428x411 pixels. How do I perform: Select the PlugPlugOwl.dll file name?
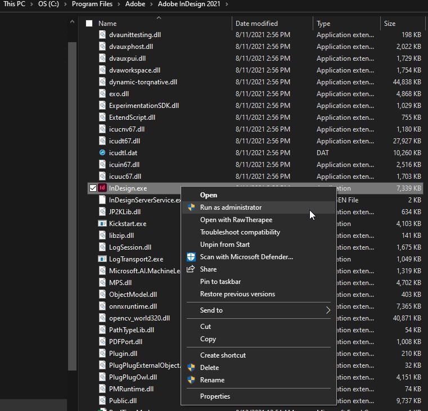click(x=133, y=377)
